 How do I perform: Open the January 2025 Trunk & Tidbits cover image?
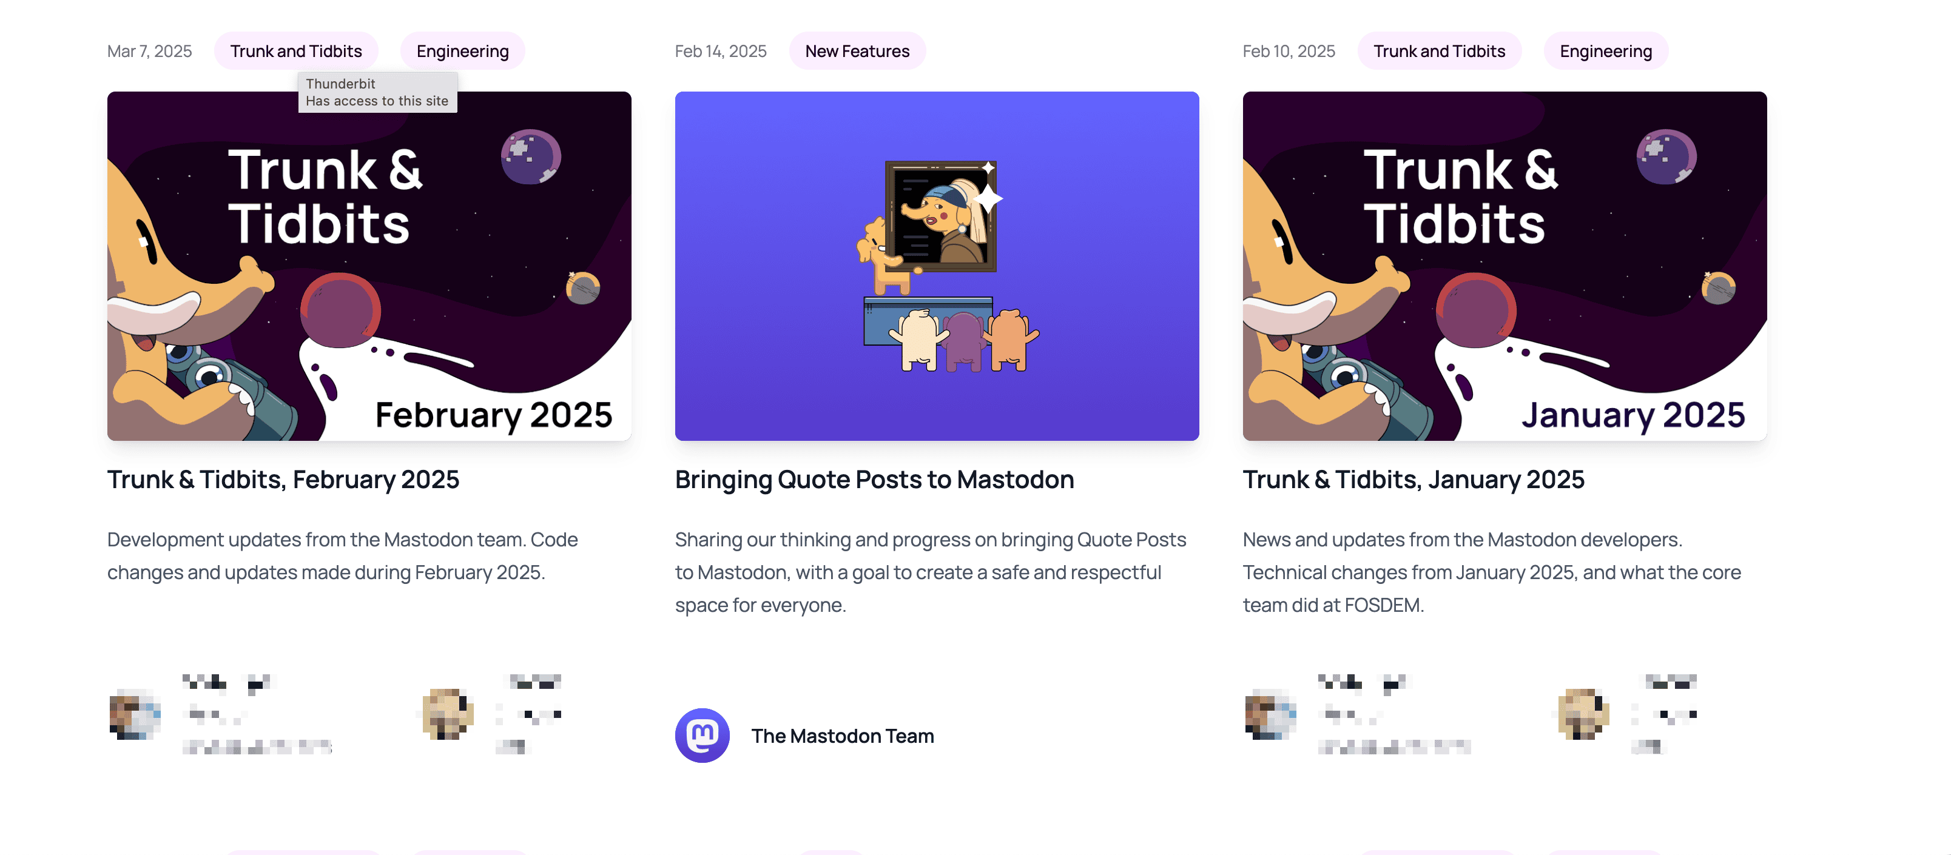click(x=1504, y=266)
